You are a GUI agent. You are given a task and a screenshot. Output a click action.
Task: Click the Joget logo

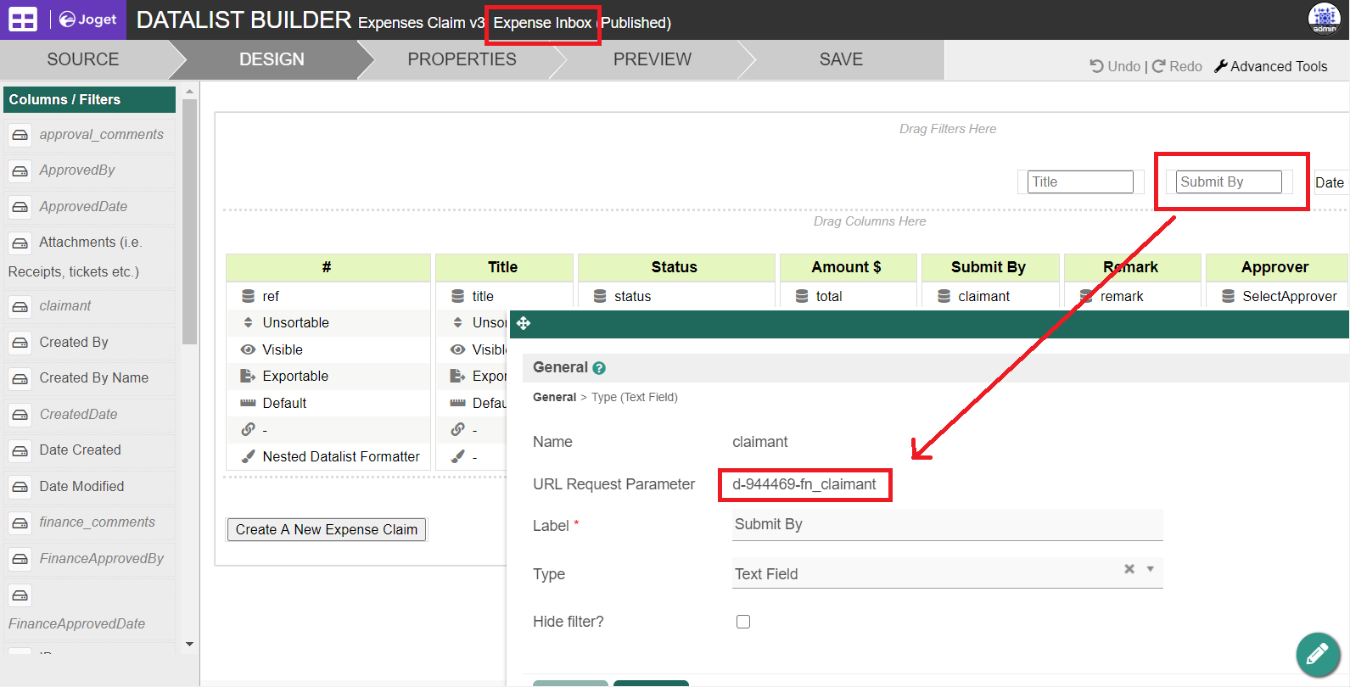pos(87,20)
